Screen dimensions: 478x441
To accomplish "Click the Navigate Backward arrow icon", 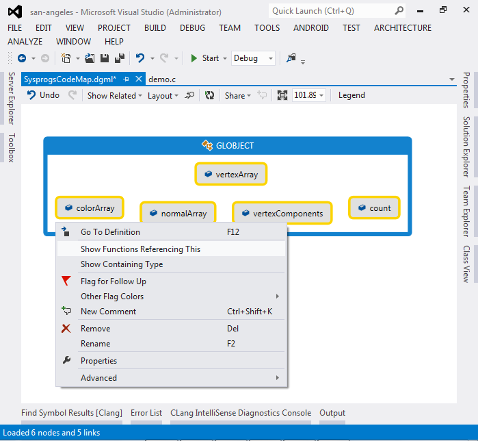I will click(x=22, y=58).
